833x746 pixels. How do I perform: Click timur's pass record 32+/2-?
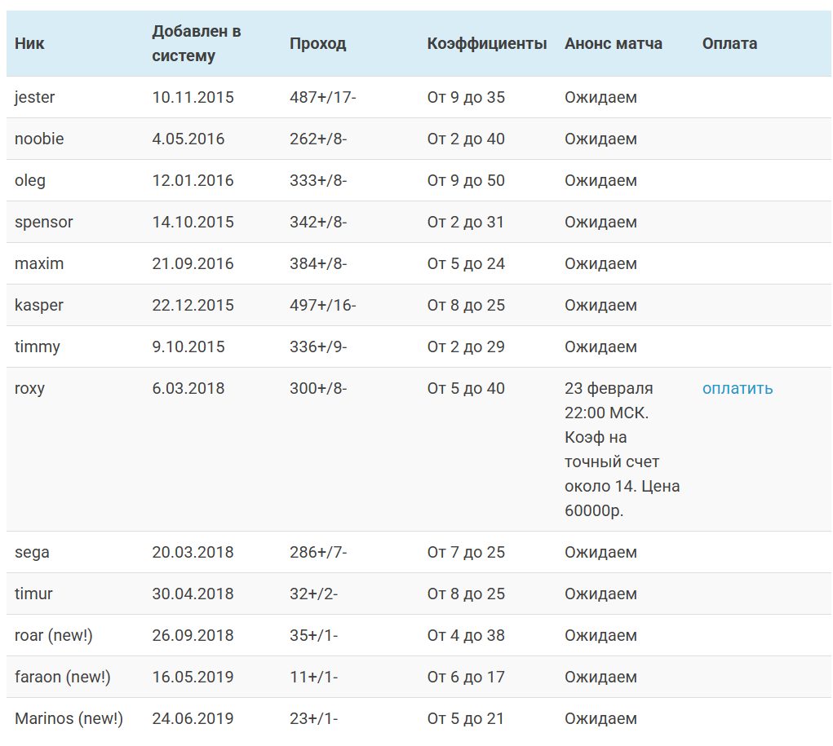[312, 594]
